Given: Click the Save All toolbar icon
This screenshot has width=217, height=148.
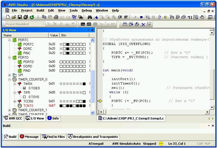Looking at the screenshot, I should tap(26, 17).
